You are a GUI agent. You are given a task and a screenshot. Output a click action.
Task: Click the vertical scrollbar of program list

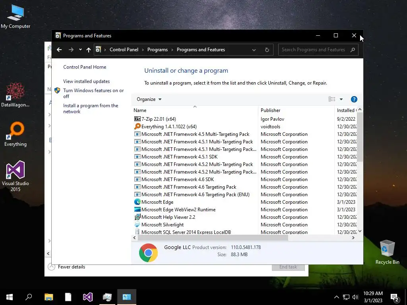tap(360, 137)
